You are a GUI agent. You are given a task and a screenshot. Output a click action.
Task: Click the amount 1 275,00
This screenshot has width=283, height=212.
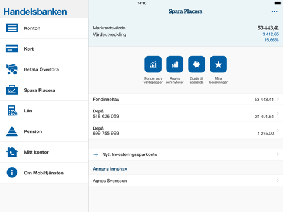click(x=265, y=134)
